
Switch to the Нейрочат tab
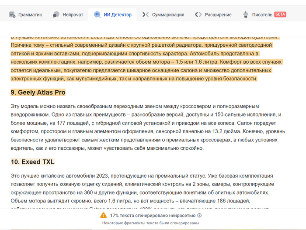(x=68, y=14)
